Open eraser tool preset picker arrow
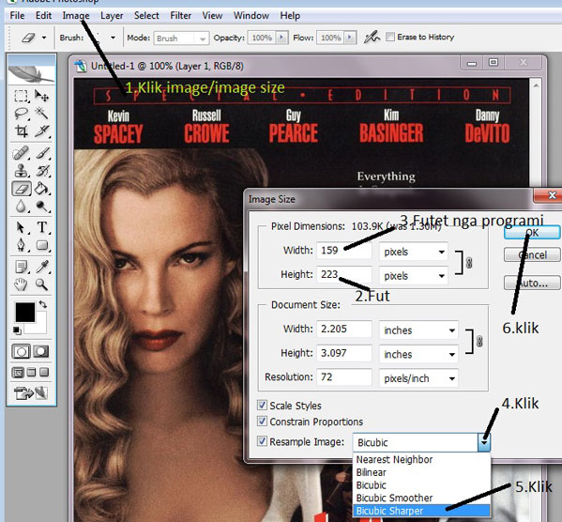 click(44, 38)
